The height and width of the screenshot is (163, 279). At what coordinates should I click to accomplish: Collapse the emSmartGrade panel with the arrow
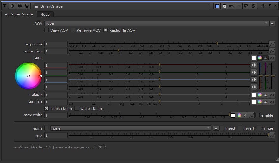5,6
